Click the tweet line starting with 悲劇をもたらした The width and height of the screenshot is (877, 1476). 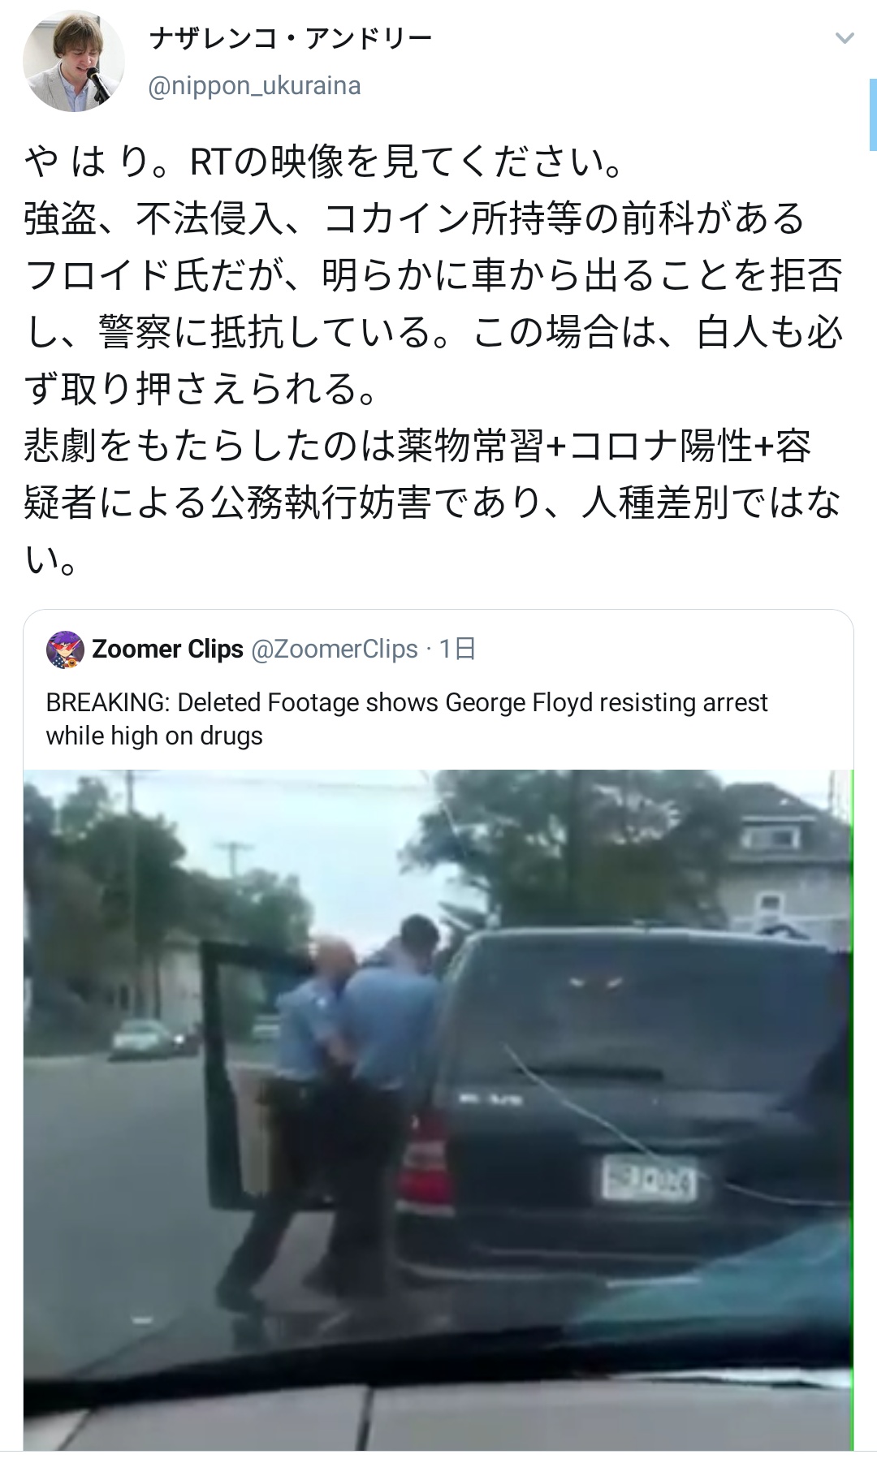coord(417,447)
